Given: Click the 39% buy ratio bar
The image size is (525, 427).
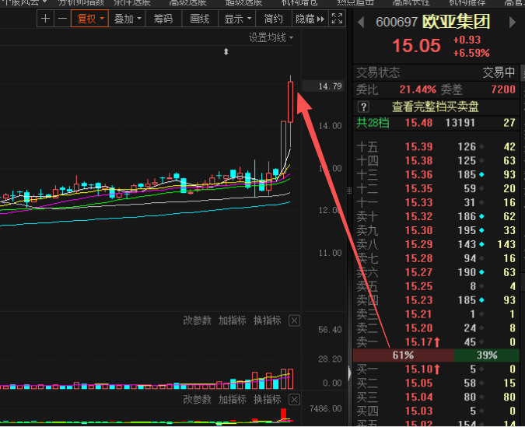Looking at the screenshot, I should coord(486,355).
